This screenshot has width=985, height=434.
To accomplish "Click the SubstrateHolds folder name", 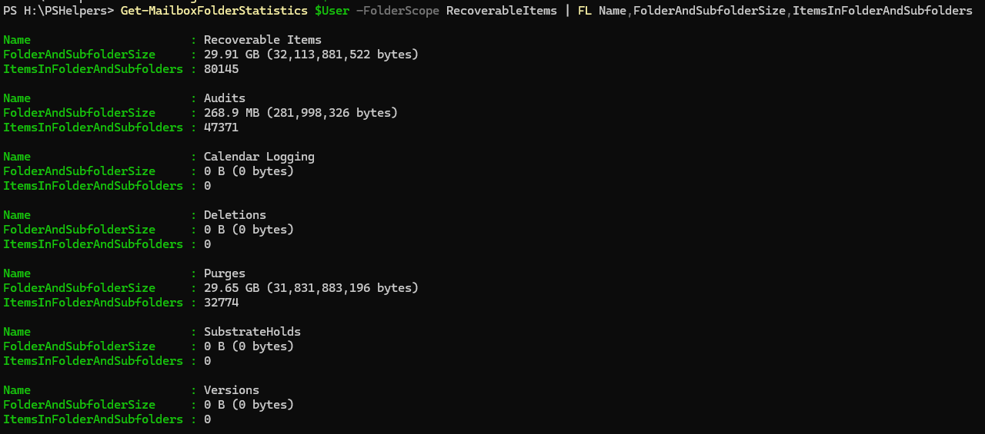I will tap(252, 332).
